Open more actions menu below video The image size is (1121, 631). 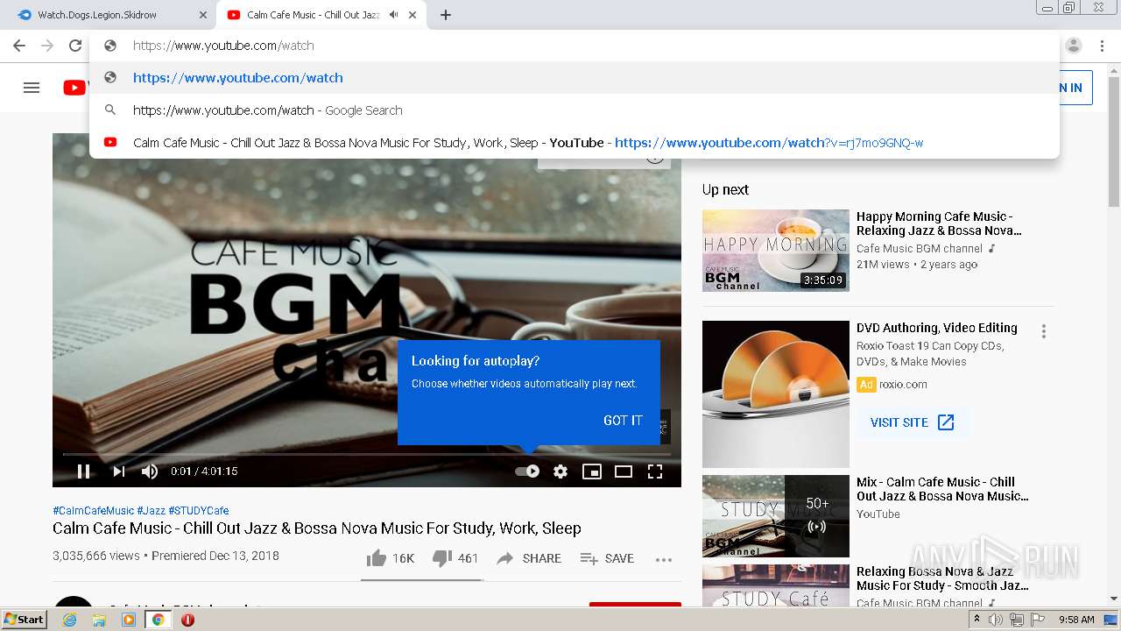point(663,559)
